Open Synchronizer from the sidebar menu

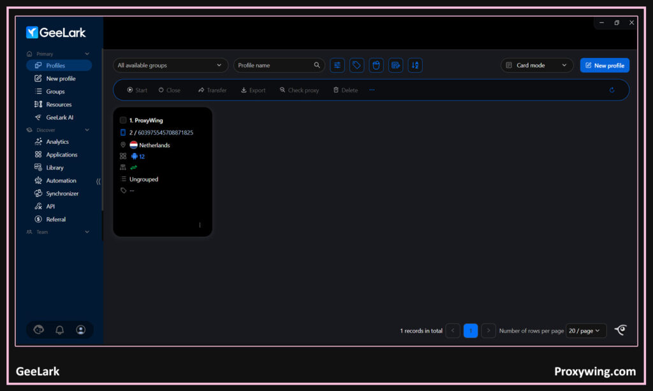tap(62, 194)
